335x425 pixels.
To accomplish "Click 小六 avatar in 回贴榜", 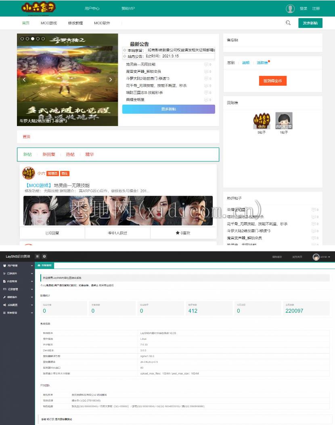I will click(x=262, y=121).
